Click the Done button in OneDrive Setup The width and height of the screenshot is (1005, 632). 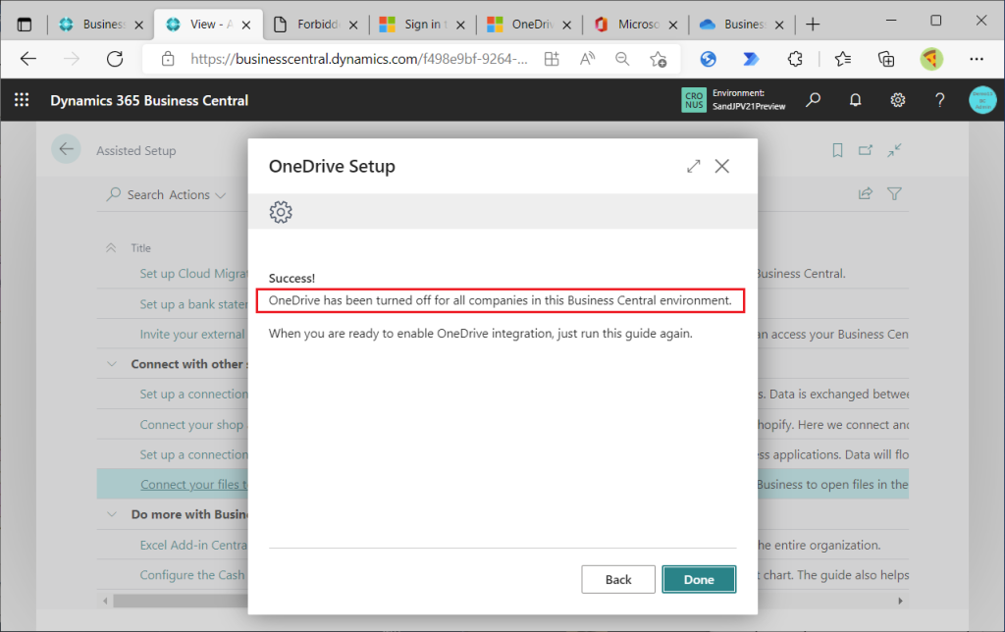699,579
